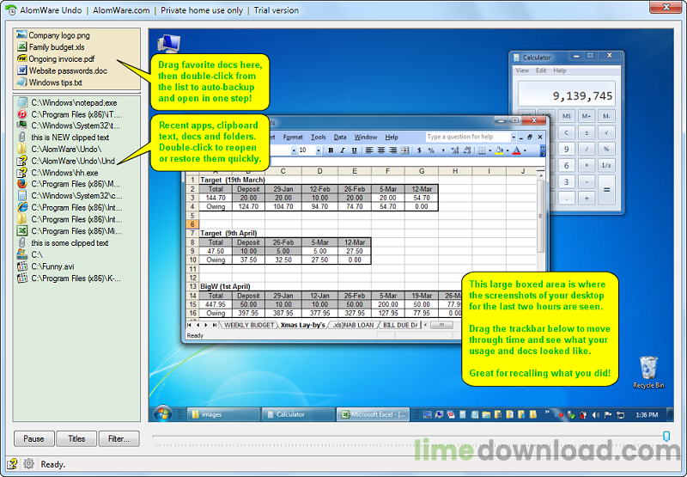Click Merge and Center in Excel toolbar
Image resolution: width=687 pixels, height=477 pixels.
404,150
